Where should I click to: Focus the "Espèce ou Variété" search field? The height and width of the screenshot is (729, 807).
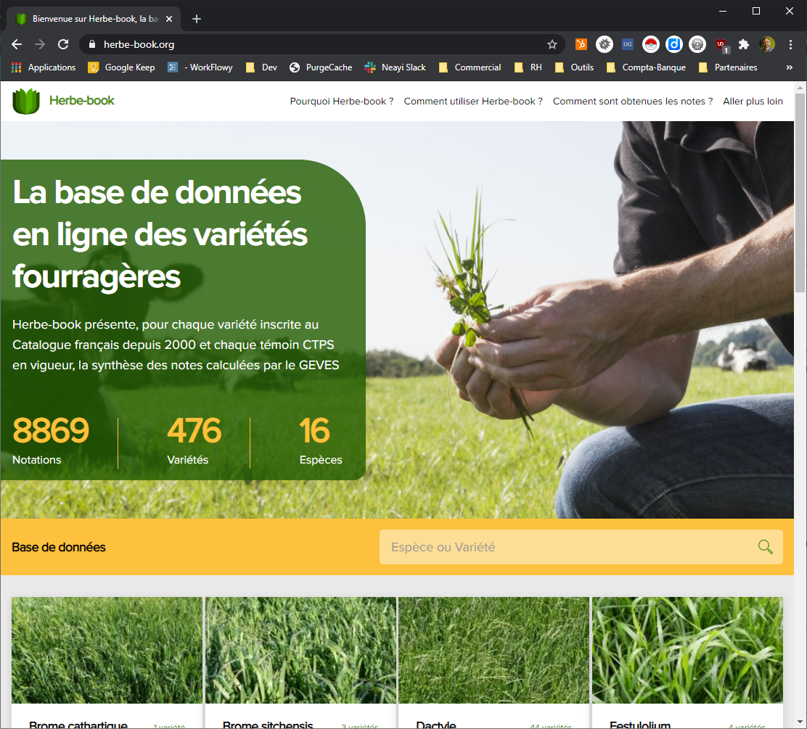click(566, 547)
